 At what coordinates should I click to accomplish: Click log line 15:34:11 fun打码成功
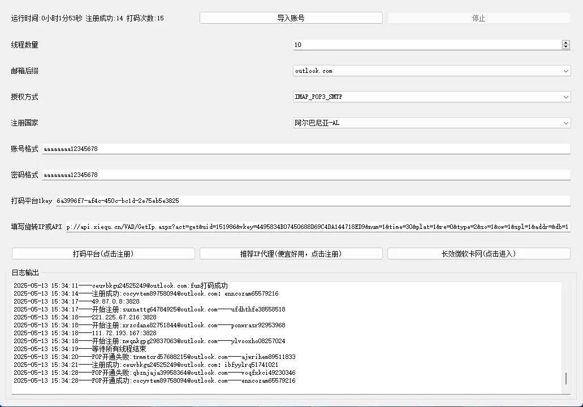click(120, 285)
